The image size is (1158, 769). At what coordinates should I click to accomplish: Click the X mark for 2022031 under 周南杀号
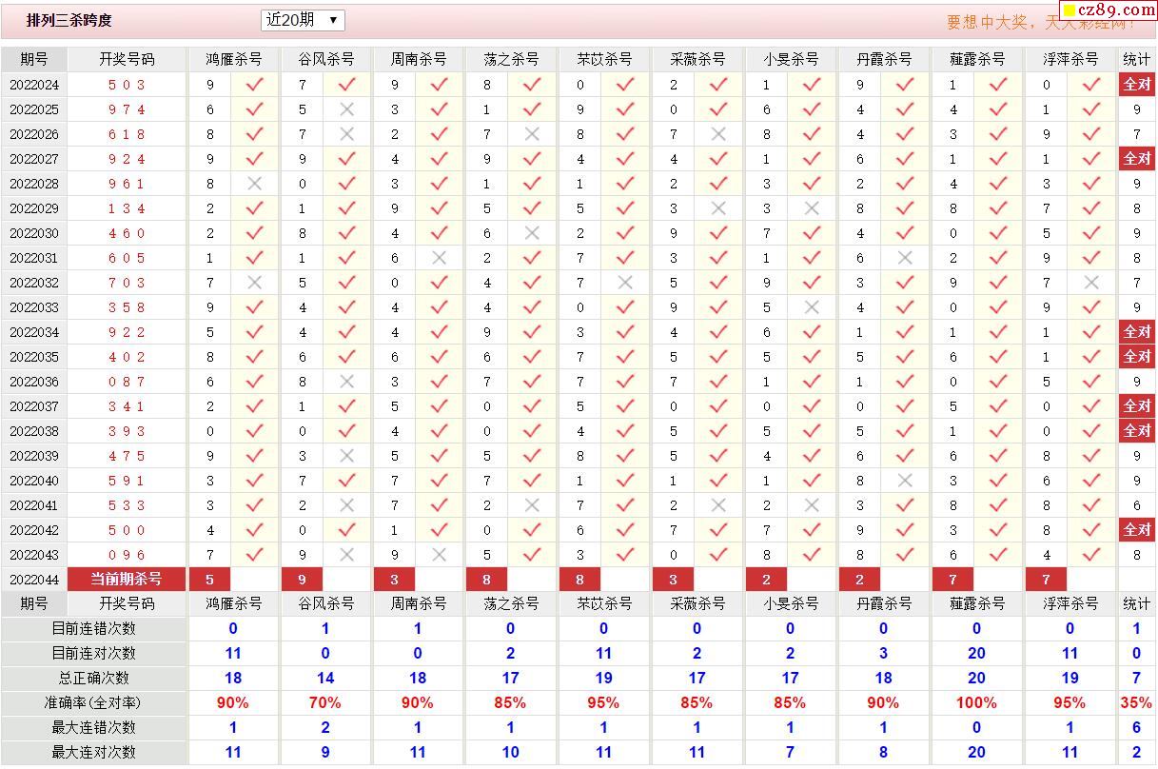tap(439, 258)
